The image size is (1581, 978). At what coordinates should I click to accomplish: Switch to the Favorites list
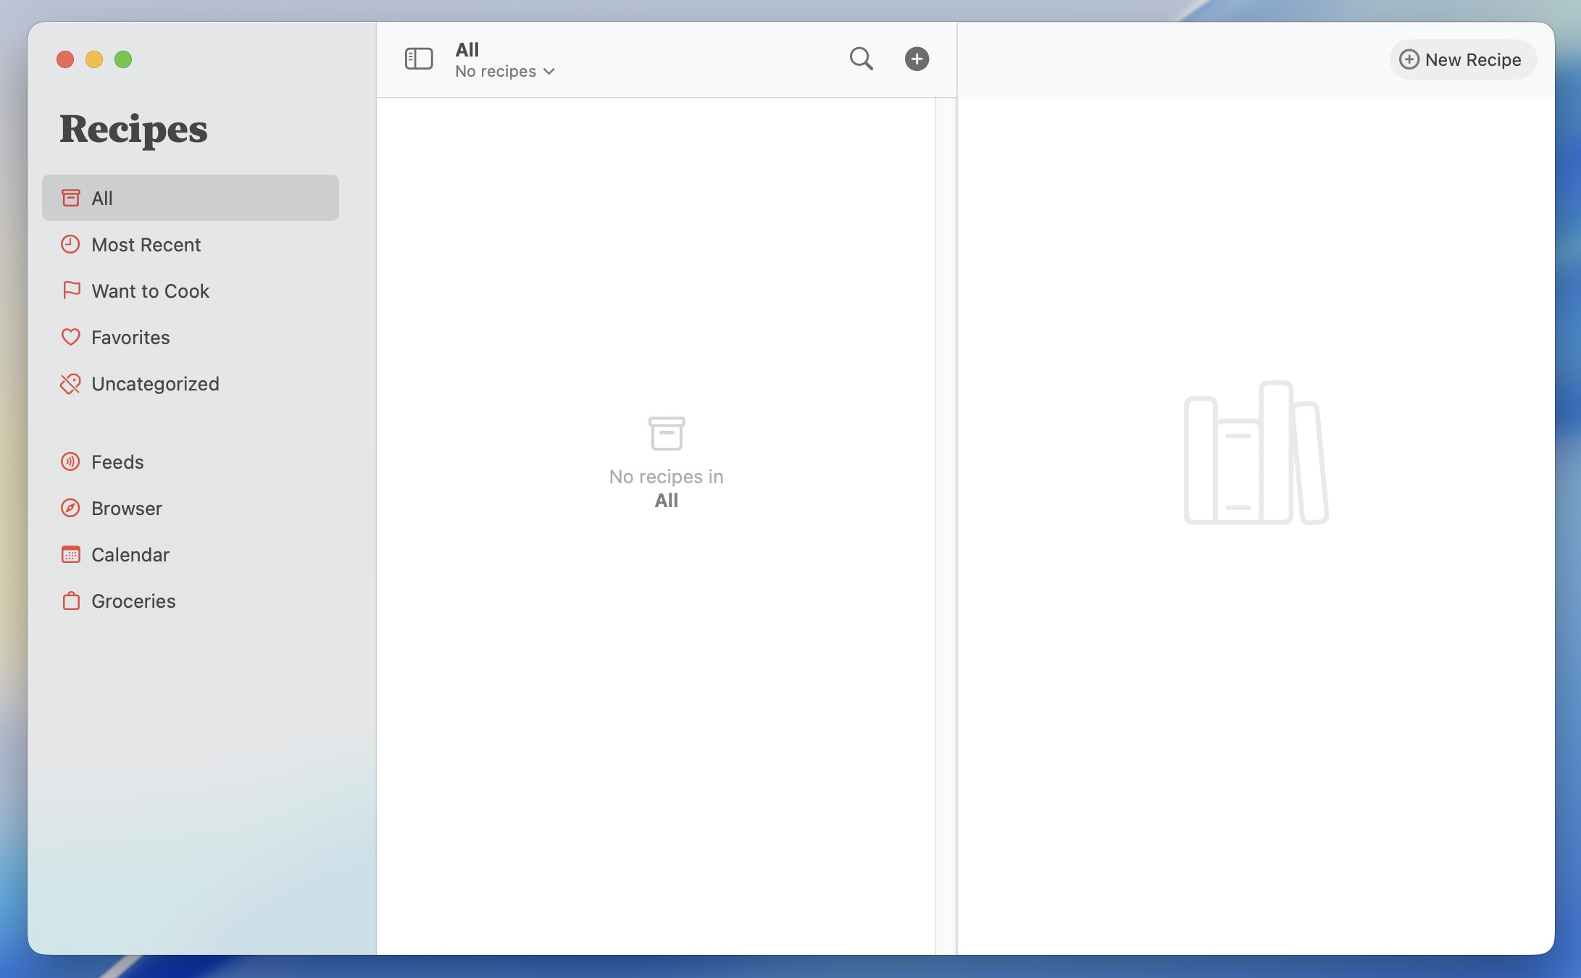pos(128,337)
